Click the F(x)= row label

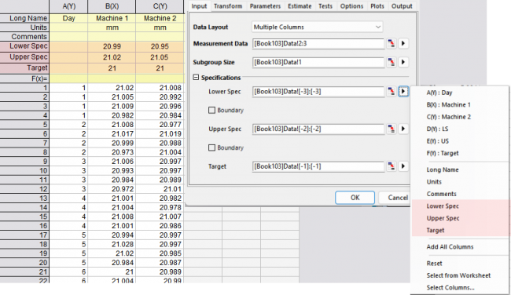(24, 78)
